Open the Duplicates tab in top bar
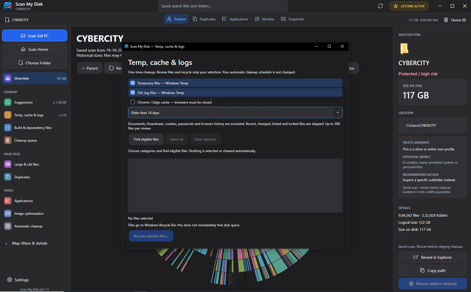471x292 pixels. [204, 19]
